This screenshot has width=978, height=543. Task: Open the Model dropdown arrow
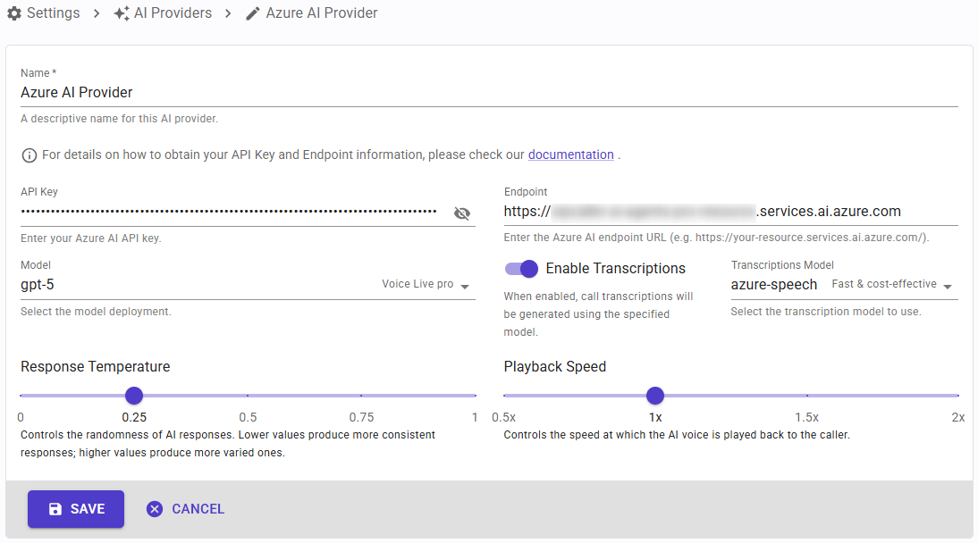(465, 286)
